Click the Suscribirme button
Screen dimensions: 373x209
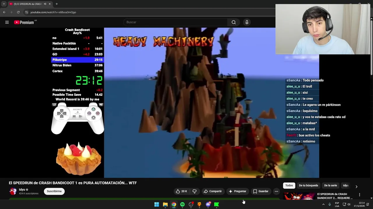pyautogui.click(x=54, y=191)
